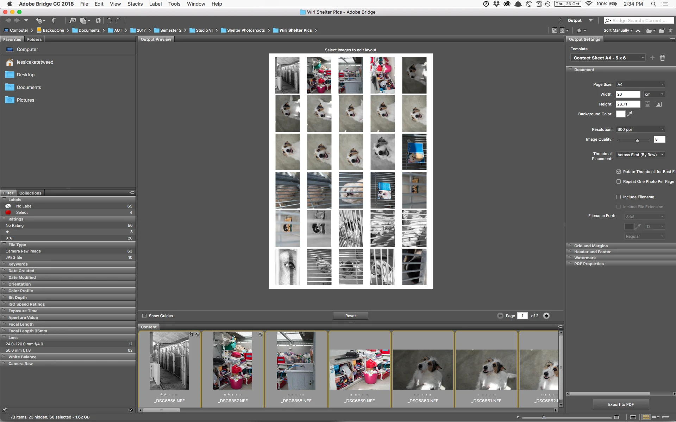Check Repeat One Photo Per Page
This screenshot has width=676, height=422.
pos(619,181)
